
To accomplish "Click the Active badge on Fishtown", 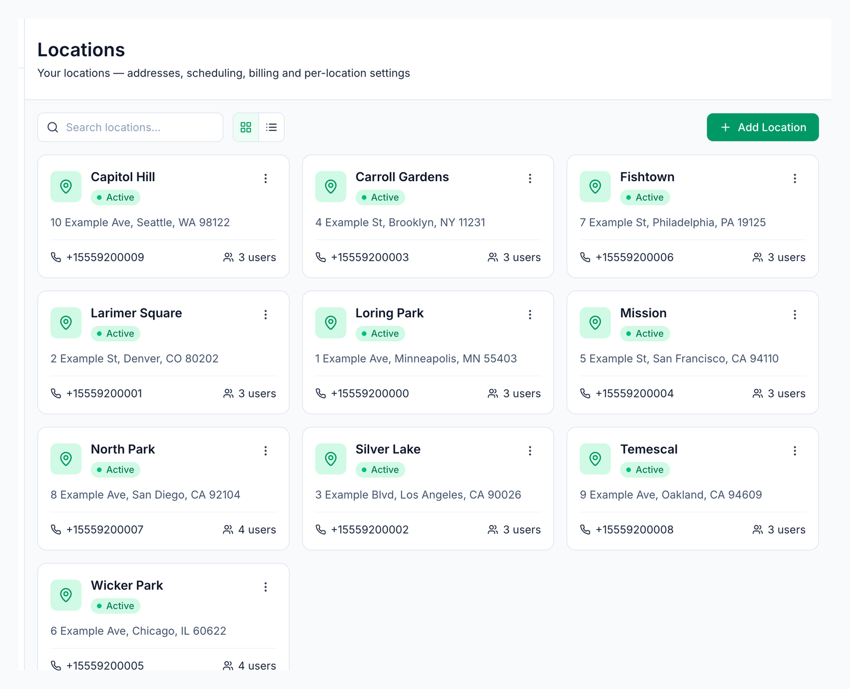I will click(x=644, y=197).
